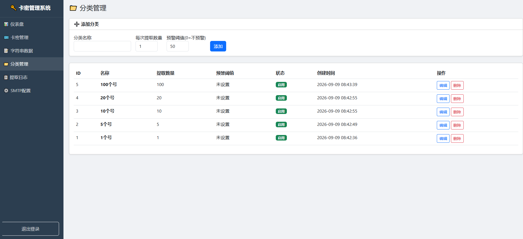
Task: Delete the 5个号 category
Action: [457, 125]
